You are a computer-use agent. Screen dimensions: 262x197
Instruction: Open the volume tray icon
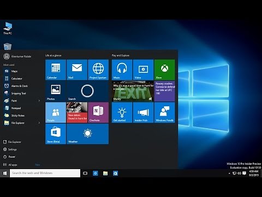[239, 173]
